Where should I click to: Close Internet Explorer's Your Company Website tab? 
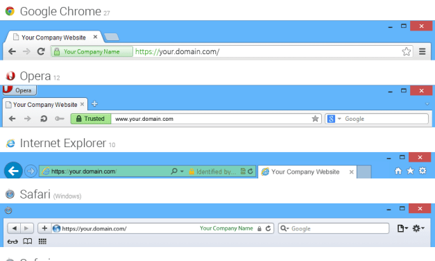pyautogui.click(x=351, y=172)
